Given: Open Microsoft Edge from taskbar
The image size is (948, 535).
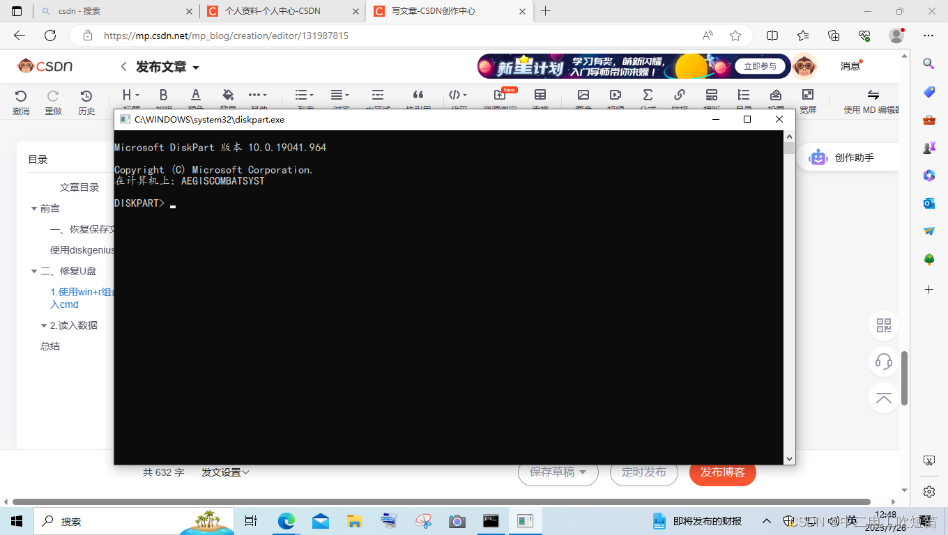Looking at the screenshot, I should 286,521.
